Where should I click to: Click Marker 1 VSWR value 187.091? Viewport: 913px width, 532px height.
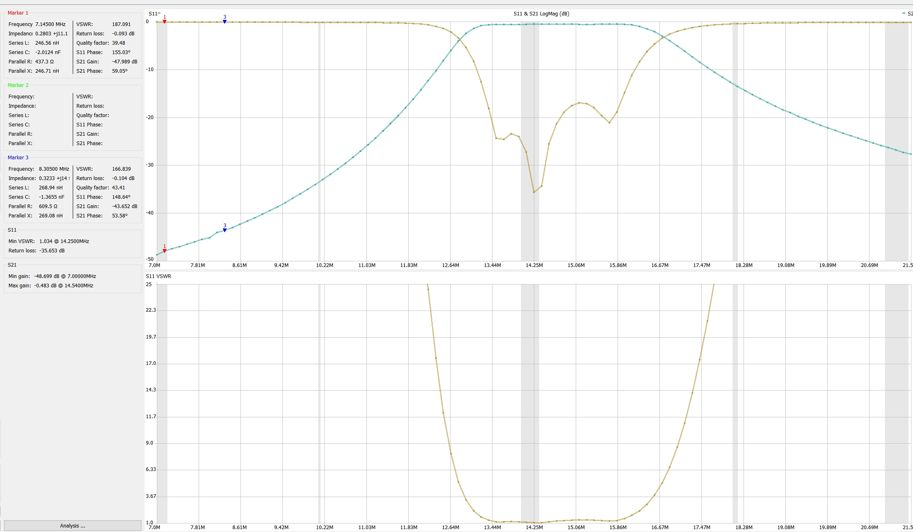(x=121, y=24)
